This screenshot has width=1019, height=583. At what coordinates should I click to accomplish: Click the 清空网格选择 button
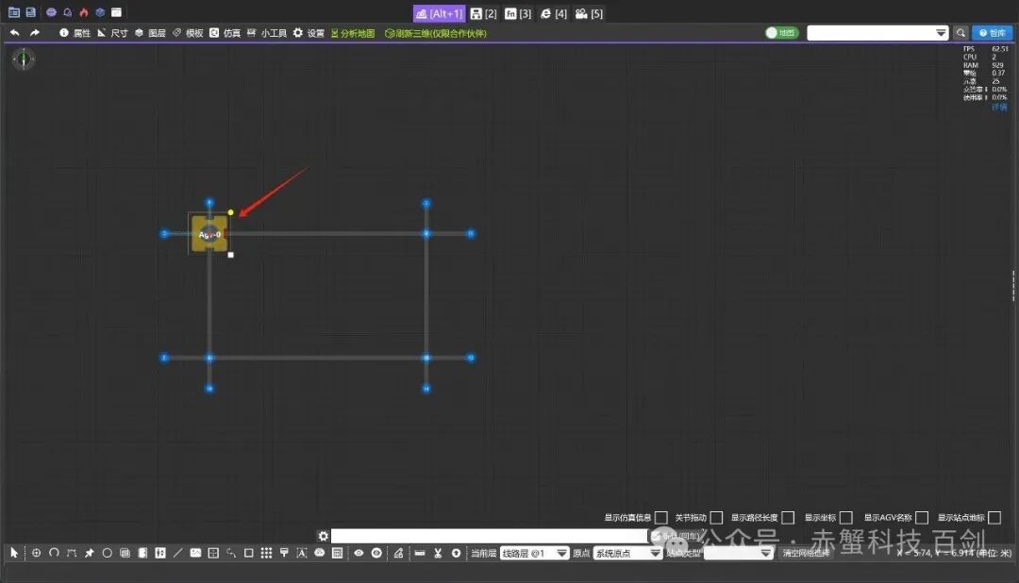pos(806,553)
